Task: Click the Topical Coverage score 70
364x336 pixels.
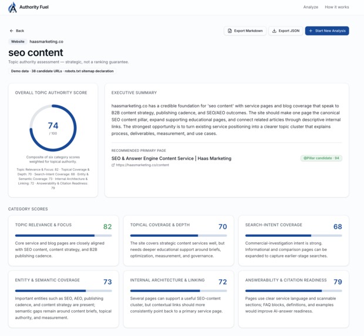Action: click(x=223, y=226)
